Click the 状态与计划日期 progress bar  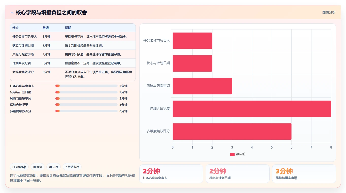pyautogui.click(x=86, y=92)
